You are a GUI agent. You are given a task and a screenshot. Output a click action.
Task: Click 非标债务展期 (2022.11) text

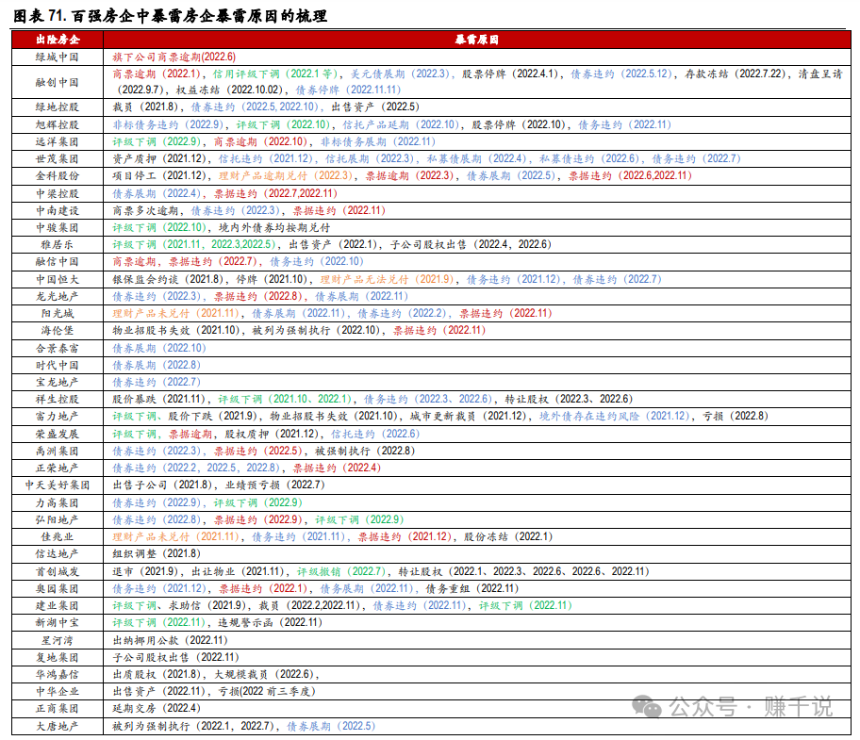(378, 141)
